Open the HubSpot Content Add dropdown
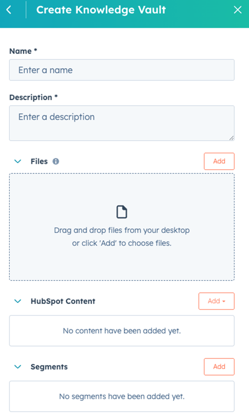The image size is (249, 420). pyautogui.click(x=216, y=301)
